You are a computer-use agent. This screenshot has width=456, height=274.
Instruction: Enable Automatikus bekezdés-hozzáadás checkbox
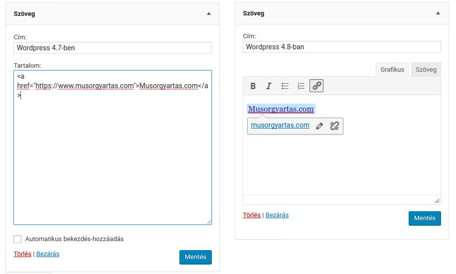point(17,239)
